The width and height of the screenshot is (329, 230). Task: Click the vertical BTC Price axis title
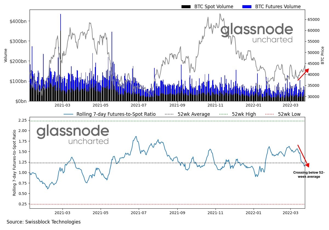[323, 55]
